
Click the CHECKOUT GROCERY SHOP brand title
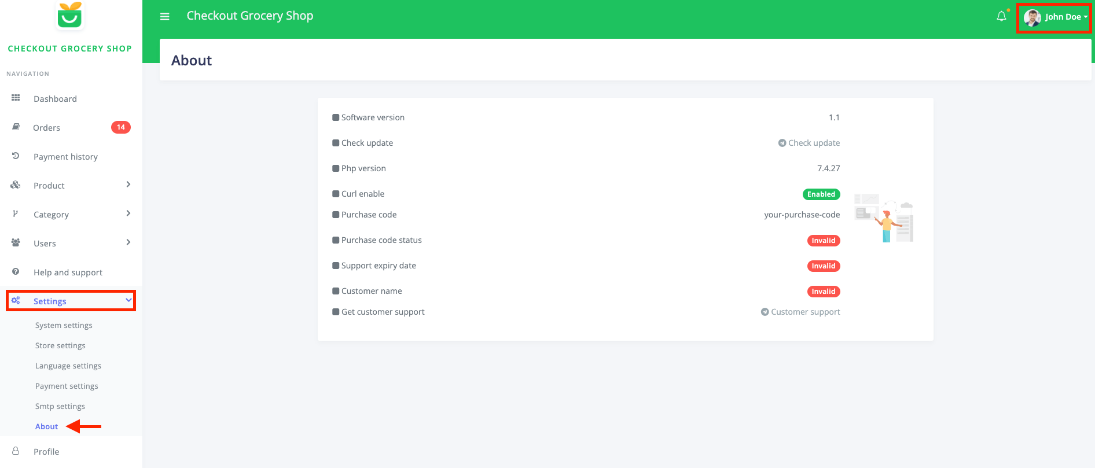[70, 49]
